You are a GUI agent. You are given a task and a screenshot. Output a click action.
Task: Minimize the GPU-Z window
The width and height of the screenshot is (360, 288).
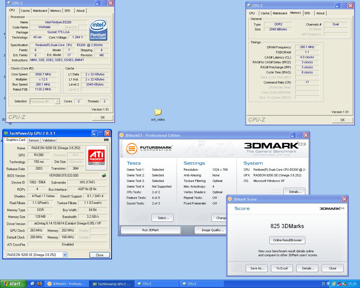(x=94, y=133)
